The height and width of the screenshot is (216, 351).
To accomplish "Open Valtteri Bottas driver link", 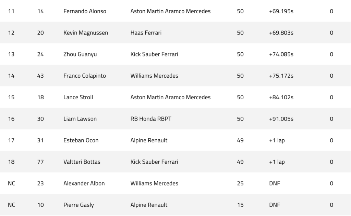I will point(82,162).
